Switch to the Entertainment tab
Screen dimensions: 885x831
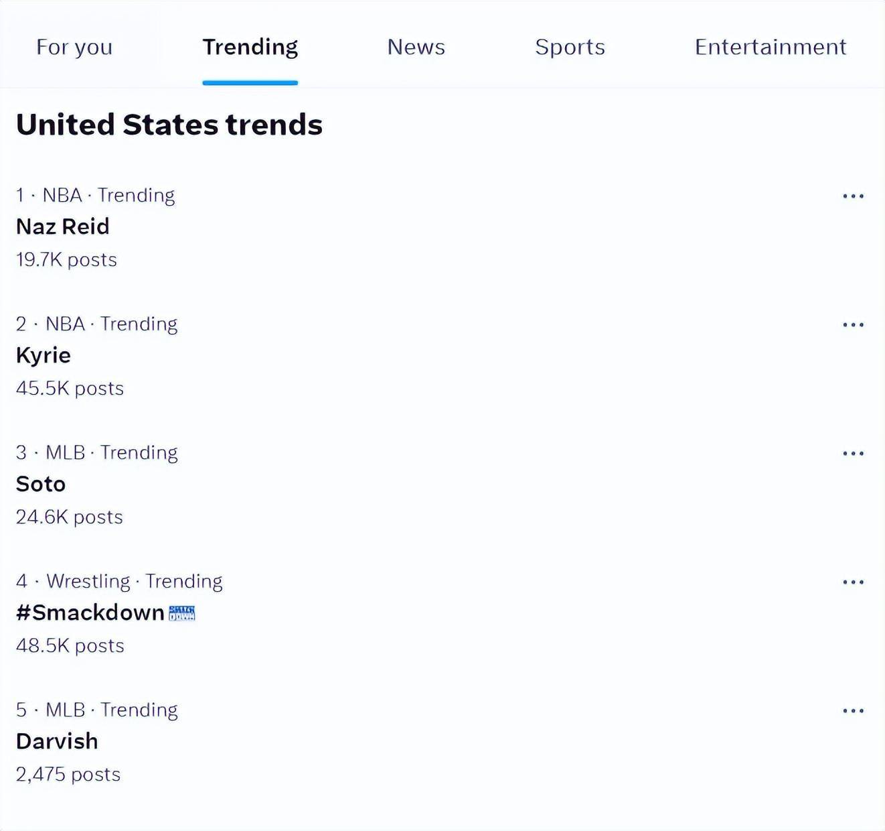(770, 47)
